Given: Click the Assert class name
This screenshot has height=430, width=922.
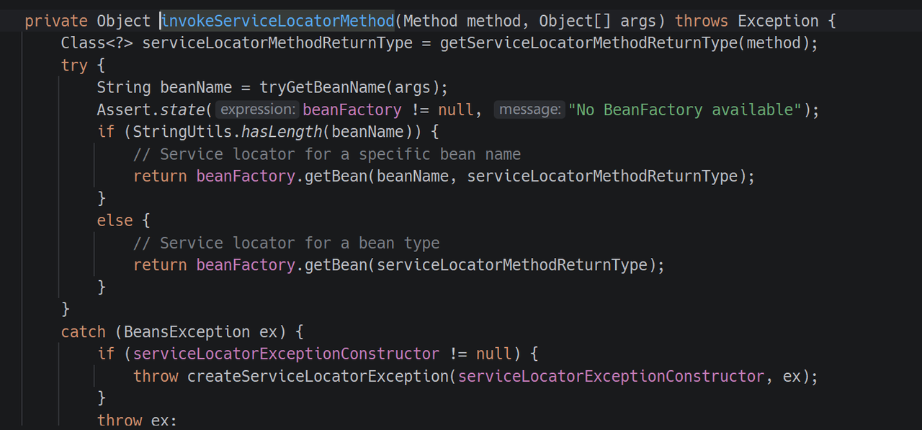Looking at the screenshot, I should pos(120,109).
